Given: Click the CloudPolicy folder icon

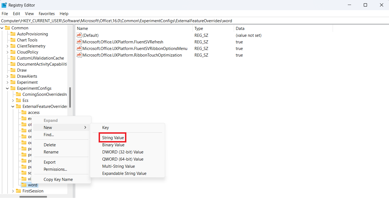Looking at the screenshot, I should (x=13, y=52).
